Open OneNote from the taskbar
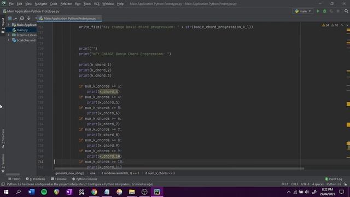The image size is (350, 197). [x=69, y=192]
